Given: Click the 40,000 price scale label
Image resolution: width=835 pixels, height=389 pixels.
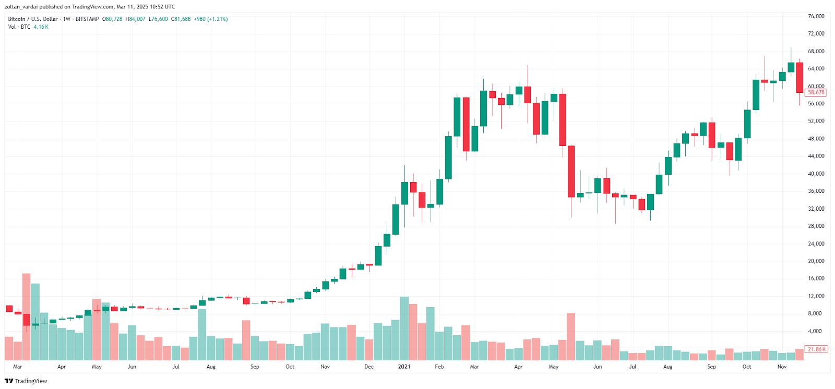Looking at the screenshot, I should 816,174.
